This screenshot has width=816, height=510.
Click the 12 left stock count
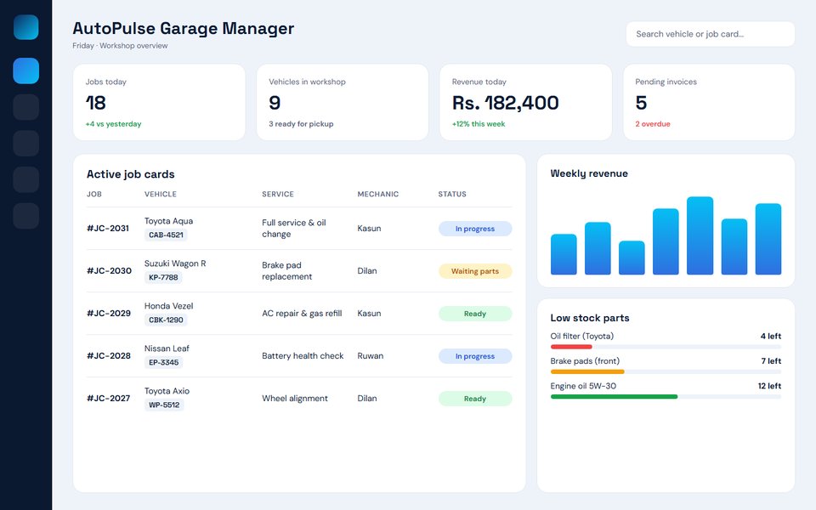point(769,386)
